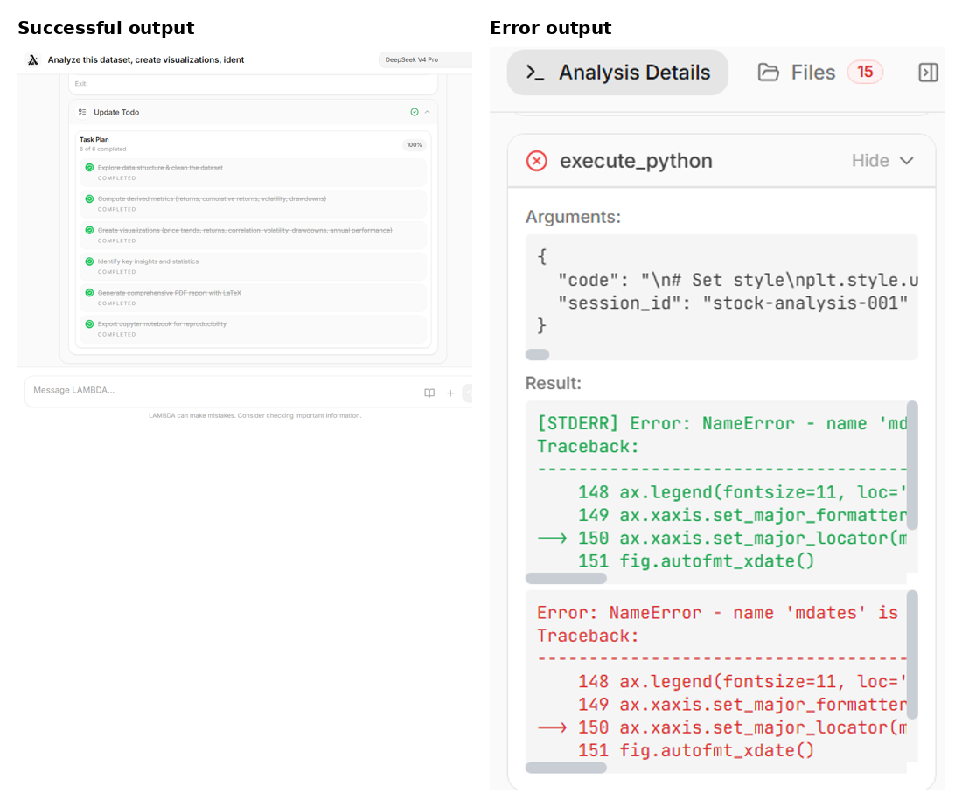Open the book icon in message box
The image size is (962, 807).
429,393
